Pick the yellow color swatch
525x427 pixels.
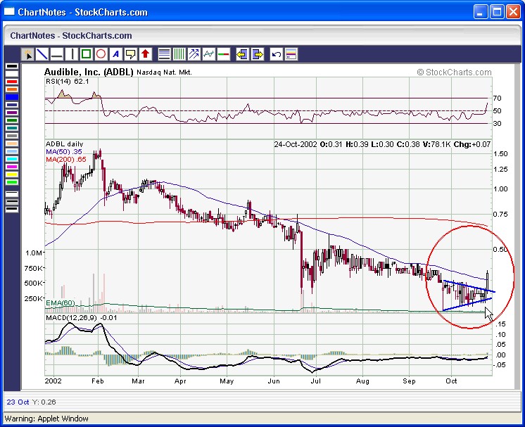click(x=12, y=174)
